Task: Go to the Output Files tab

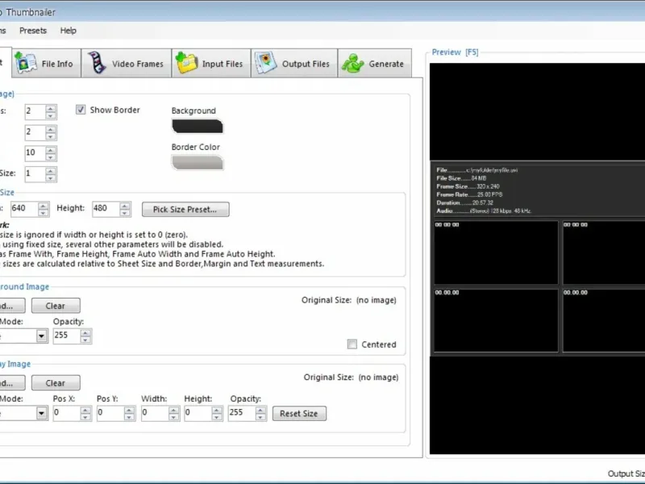Action: click(x=294, y=64)
